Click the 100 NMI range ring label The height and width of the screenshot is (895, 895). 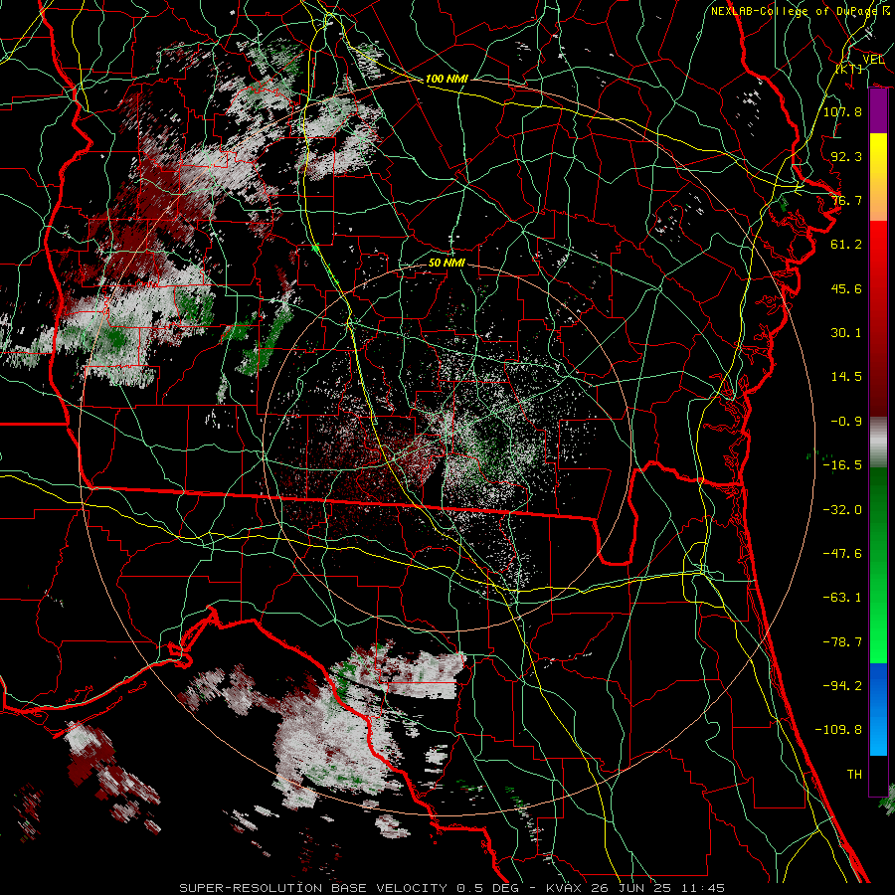tap(447, 79)
